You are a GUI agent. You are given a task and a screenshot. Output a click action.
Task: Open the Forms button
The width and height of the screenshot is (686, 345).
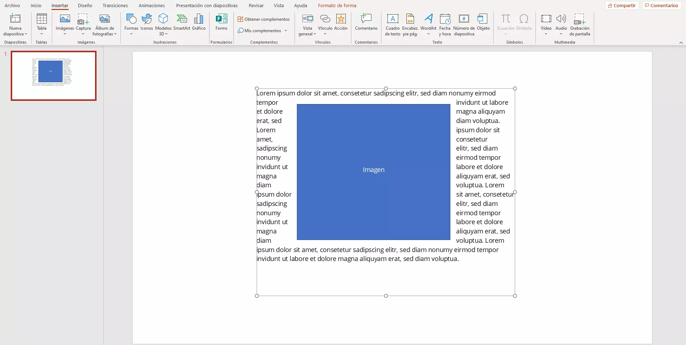(x=221, y=22)
